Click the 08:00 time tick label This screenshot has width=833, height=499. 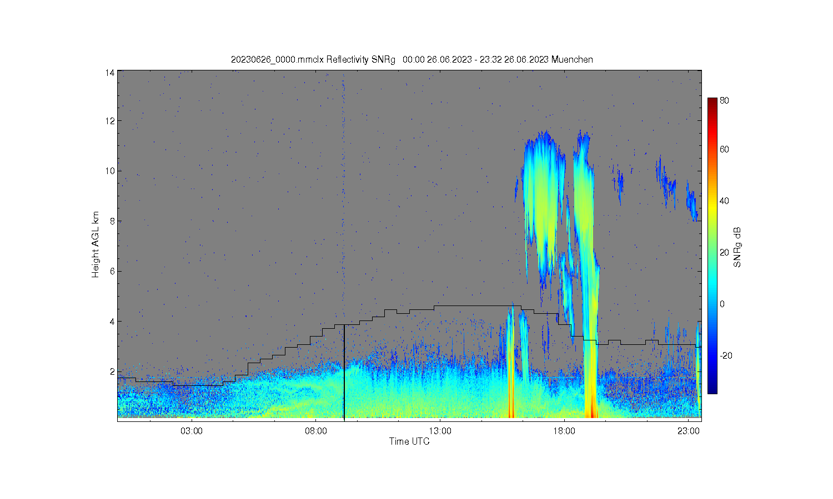(316, 431)
